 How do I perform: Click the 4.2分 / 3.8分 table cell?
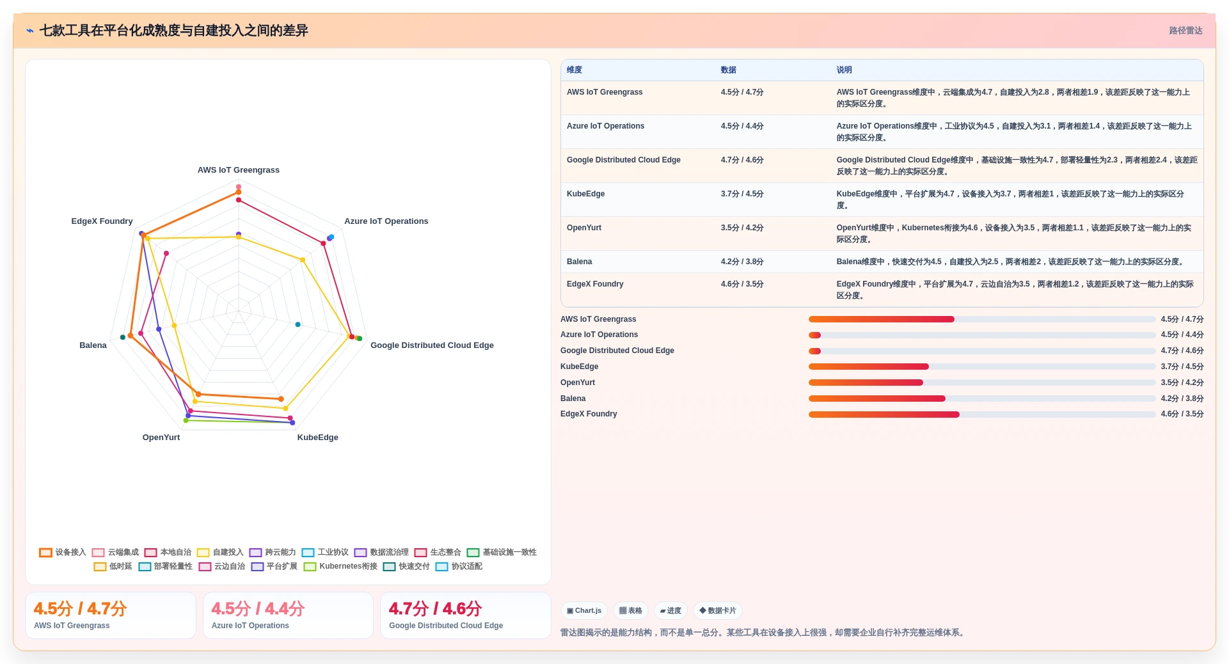pyautogui.click(x=742, y=262)
